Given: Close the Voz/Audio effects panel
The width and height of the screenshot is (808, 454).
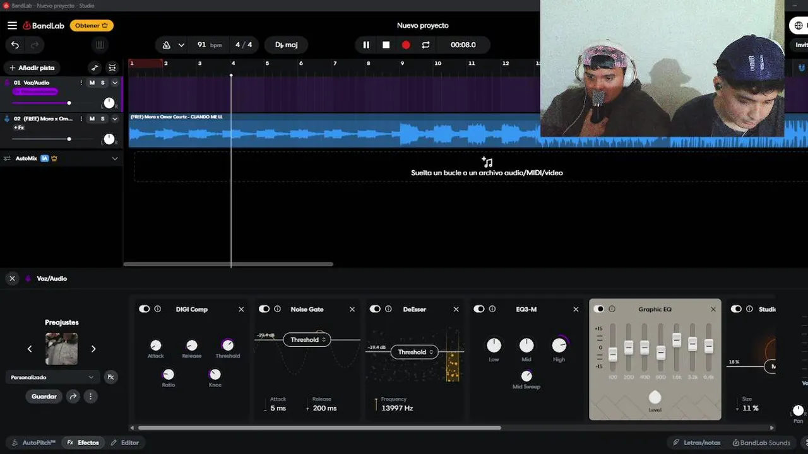Looking at the screenshot, I should pyautogui.click(x=12, y=278).
